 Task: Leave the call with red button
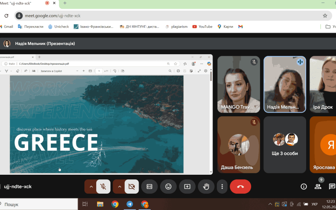240,186
